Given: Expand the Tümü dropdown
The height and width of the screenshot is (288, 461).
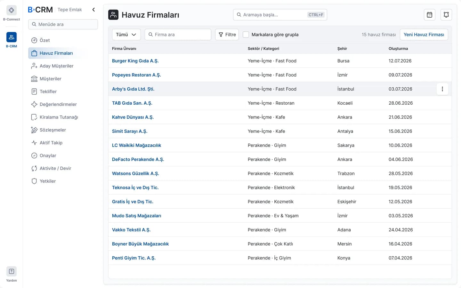Looking at the screenshot, I should (x=126, y=35).
